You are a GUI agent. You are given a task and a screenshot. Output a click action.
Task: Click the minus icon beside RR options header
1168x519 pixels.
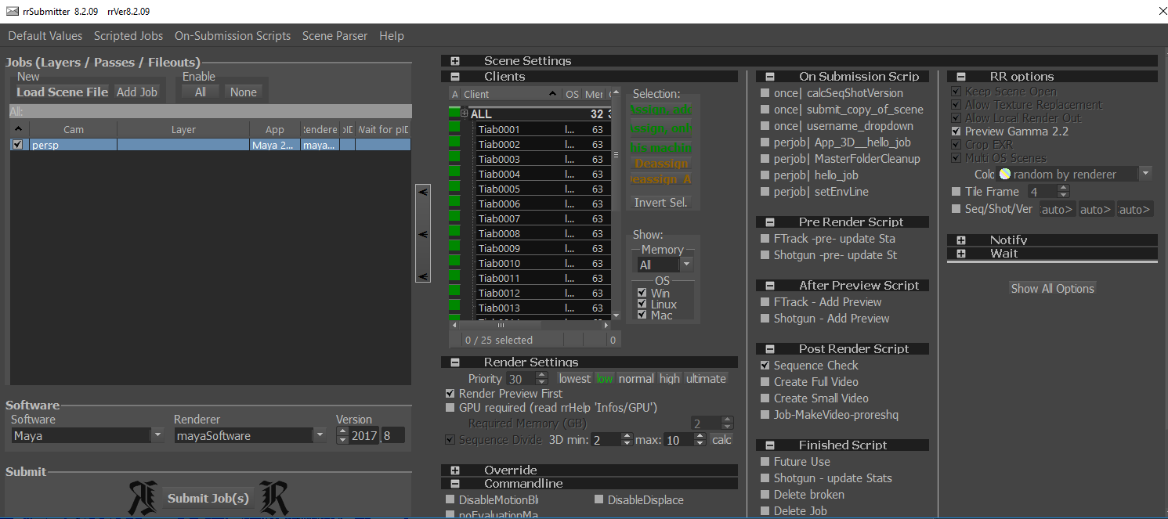(x=960, y=77)
